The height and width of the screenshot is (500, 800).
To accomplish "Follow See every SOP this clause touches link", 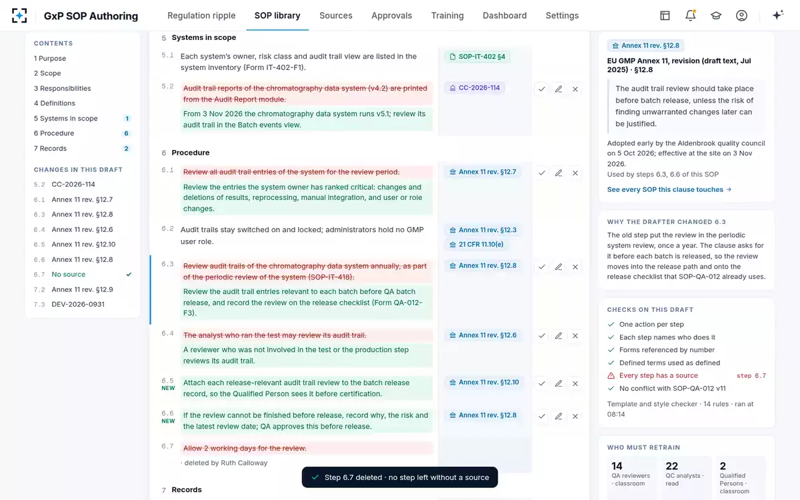I will [x=669, y=190].
